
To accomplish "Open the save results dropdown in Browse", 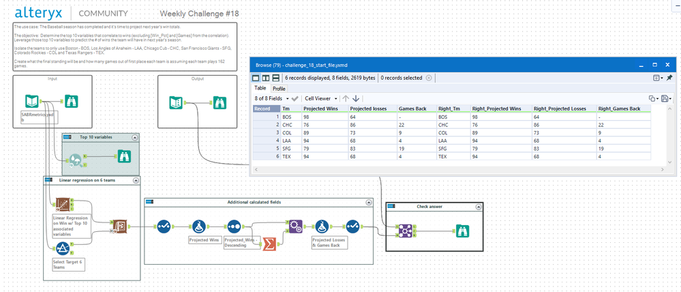I will tap(666, 99).
